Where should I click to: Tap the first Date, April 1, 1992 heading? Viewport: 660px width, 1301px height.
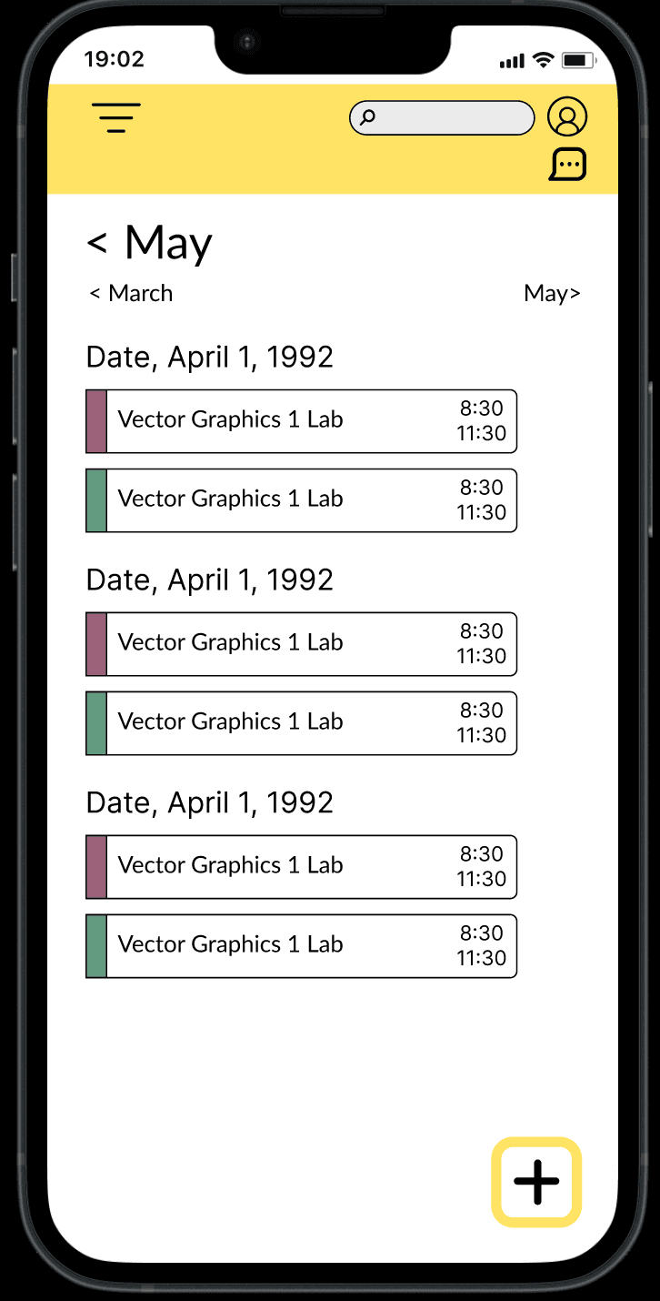[x=210, y=358]
